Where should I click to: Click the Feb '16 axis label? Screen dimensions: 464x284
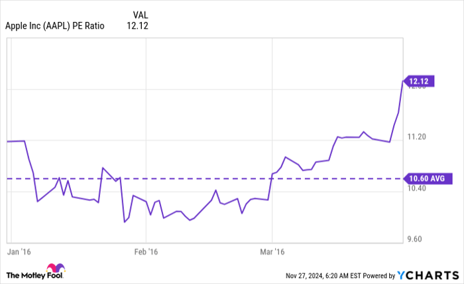click(146, 252)
